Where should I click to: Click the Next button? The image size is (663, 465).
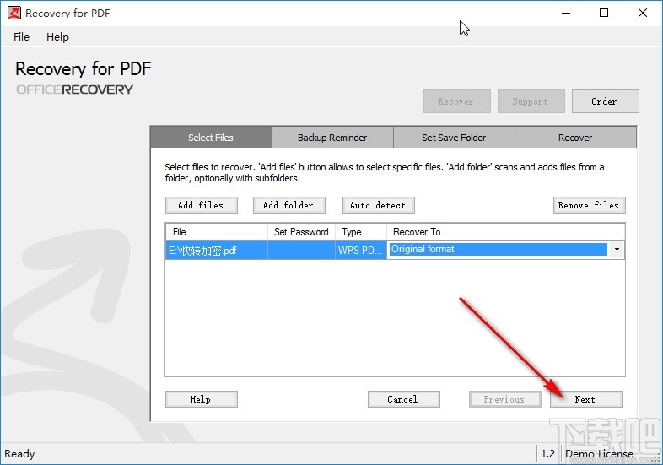coord(586,399)
